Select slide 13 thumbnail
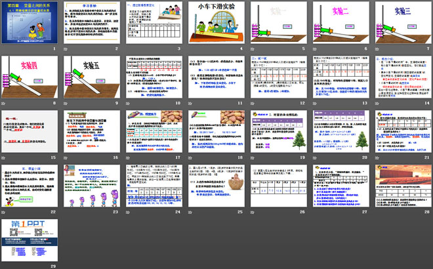This screenshot has height=269, width=433. tap(341, 77)
